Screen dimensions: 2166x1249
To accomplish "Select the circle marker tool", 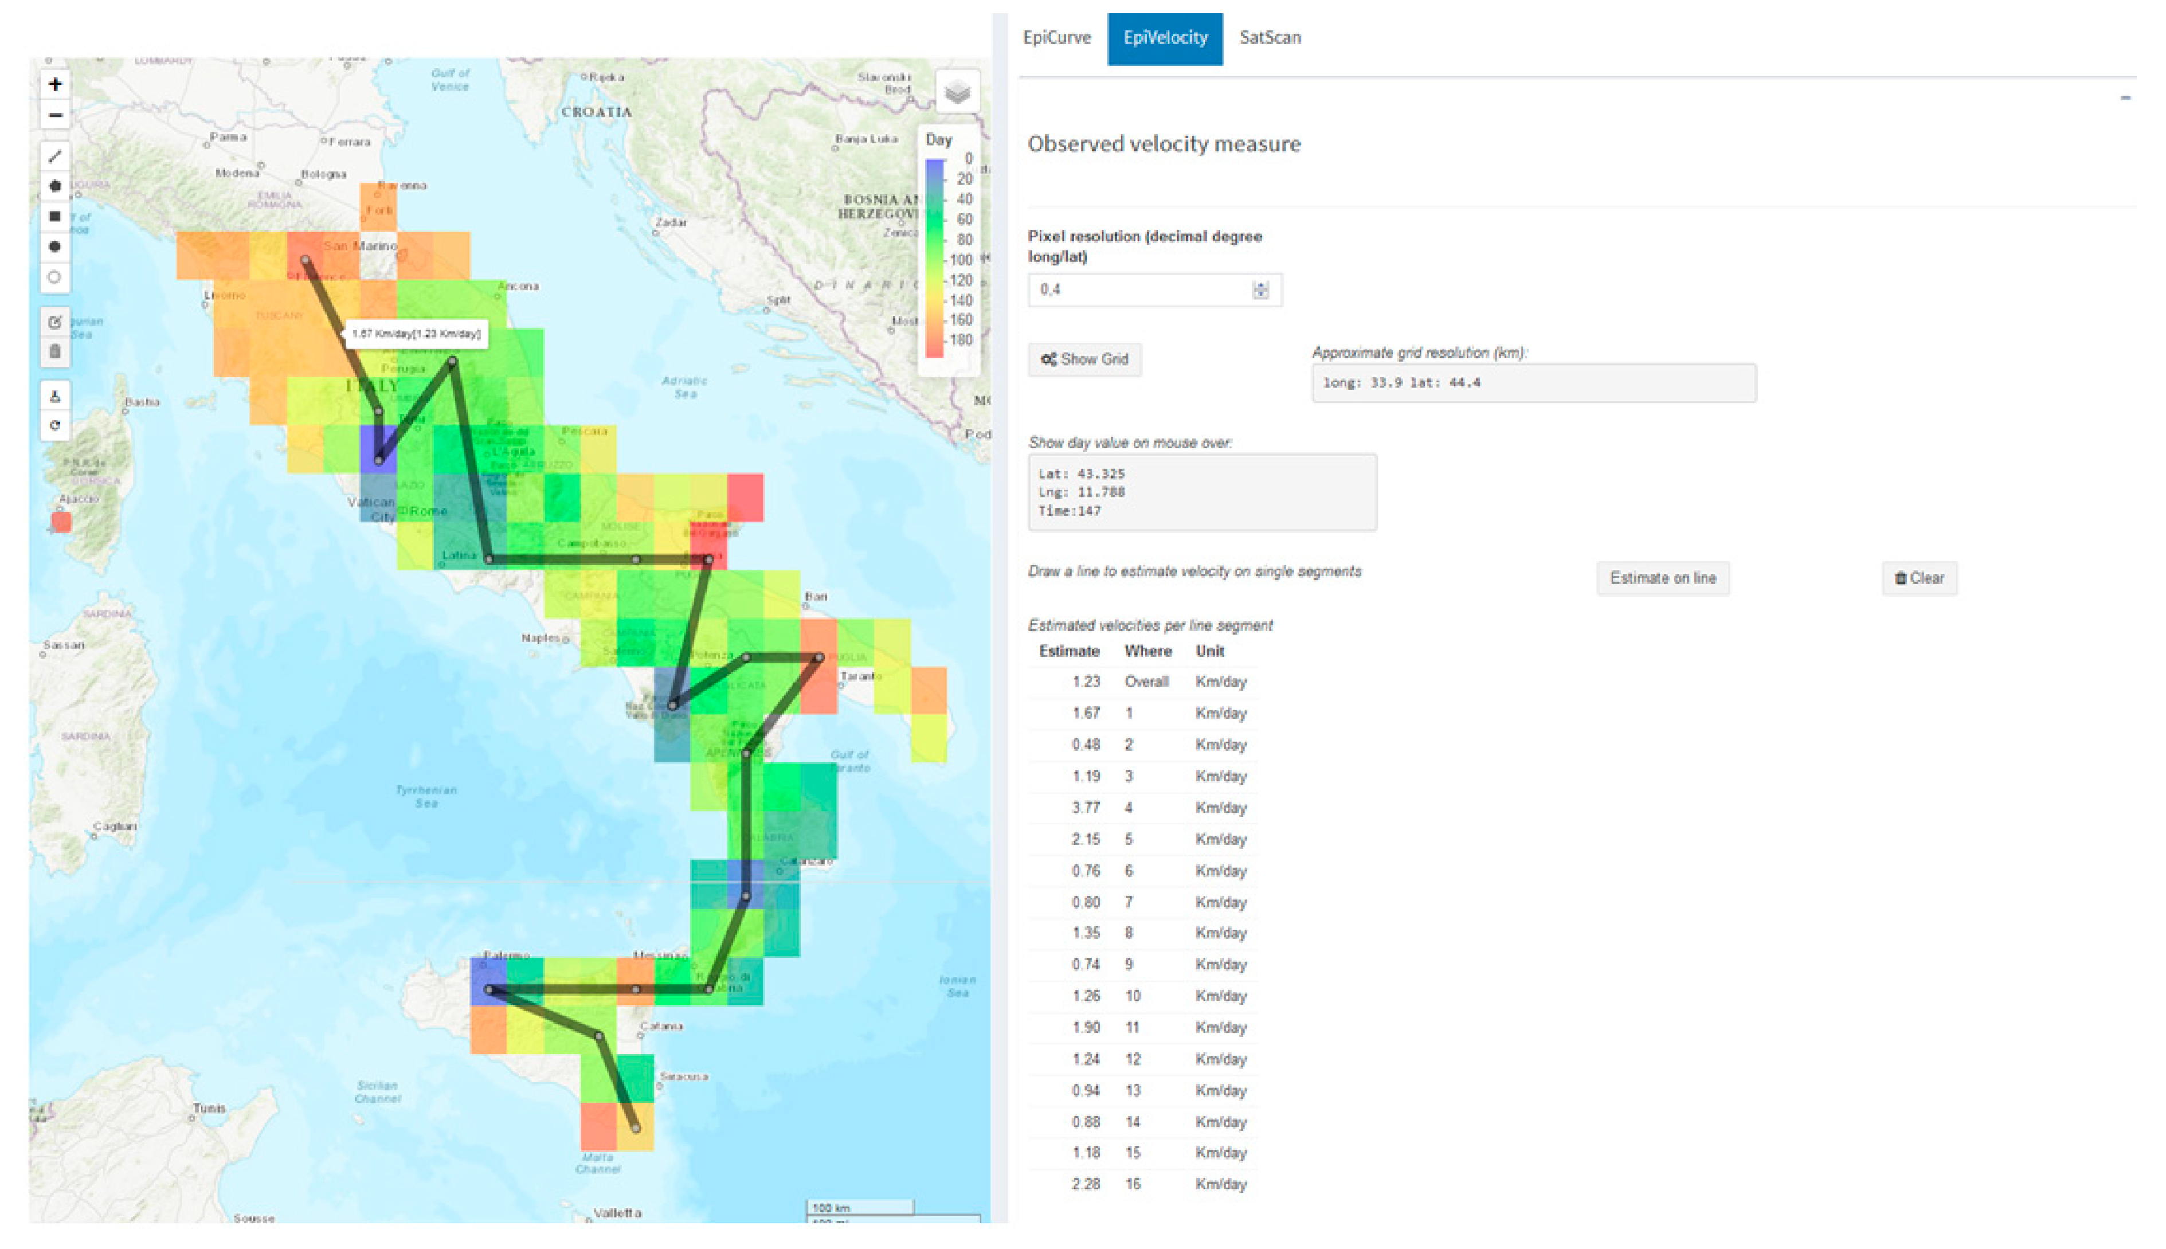I will 55,277.
